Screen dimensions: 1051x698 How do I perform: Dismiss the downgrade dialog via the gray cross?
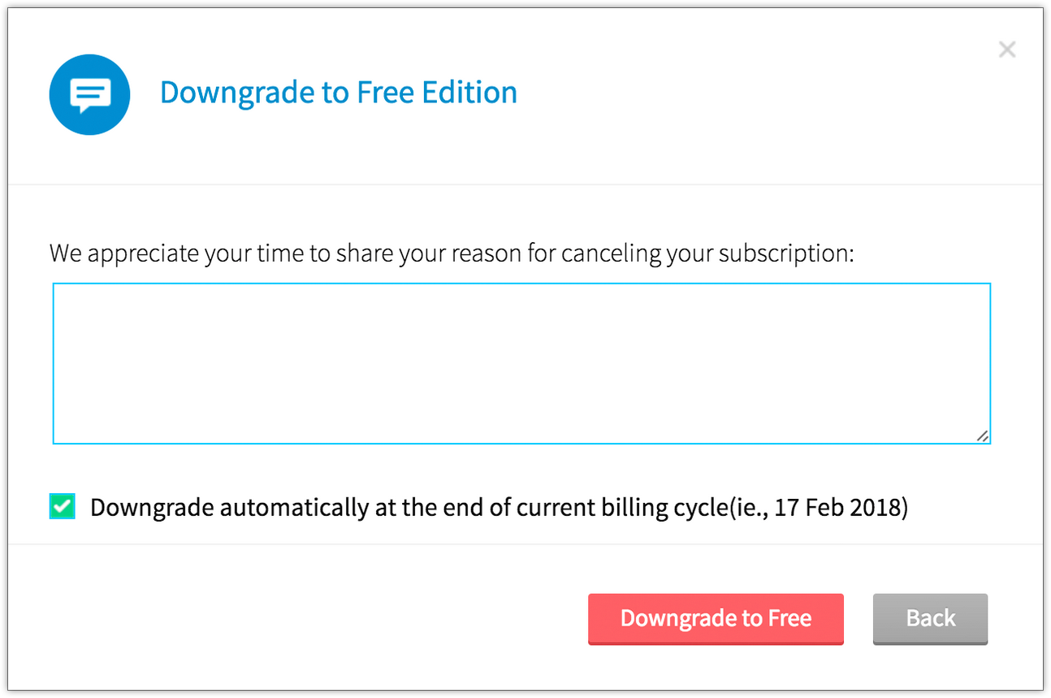click(1007, 50)
